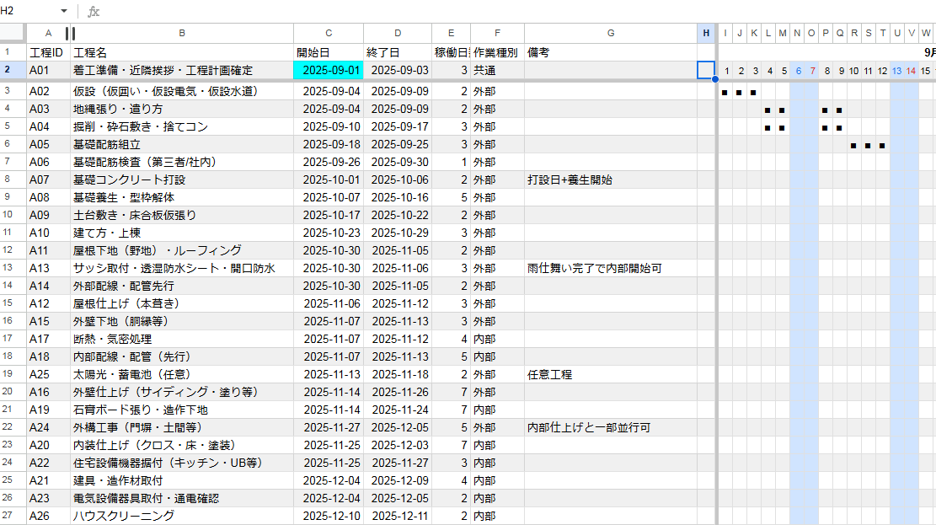This screenshot has width=936, height=525.
Task: Select the row 27 header
Action: [13, 516]
